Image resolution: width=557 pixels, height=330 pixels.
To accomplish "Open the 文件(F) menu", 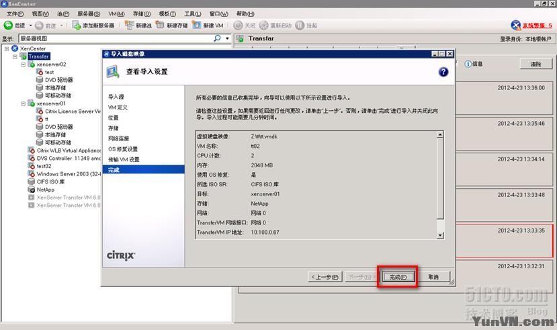I will click(x=15, y=14).
